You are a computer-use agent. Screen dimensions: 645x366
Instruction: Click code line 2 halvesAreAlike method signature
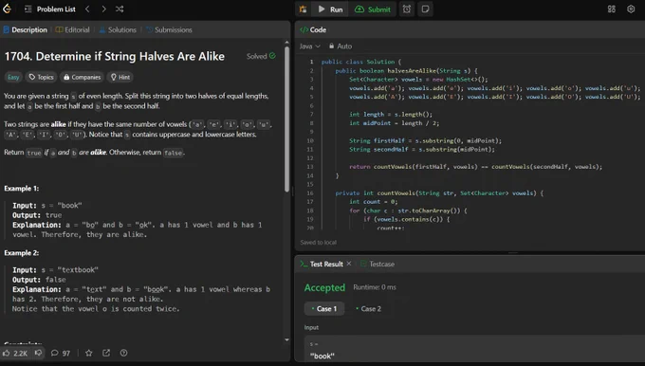click(x=406, y=70)
